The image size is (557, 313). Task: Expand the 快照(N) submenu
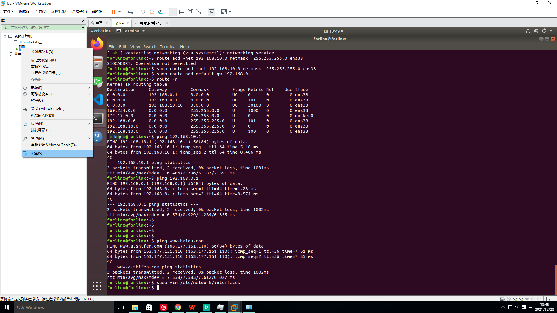pyautogui.click(x=57, y=124)
